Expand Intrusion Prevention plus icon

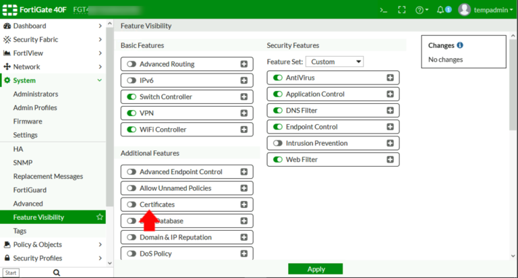click(390, 143)
